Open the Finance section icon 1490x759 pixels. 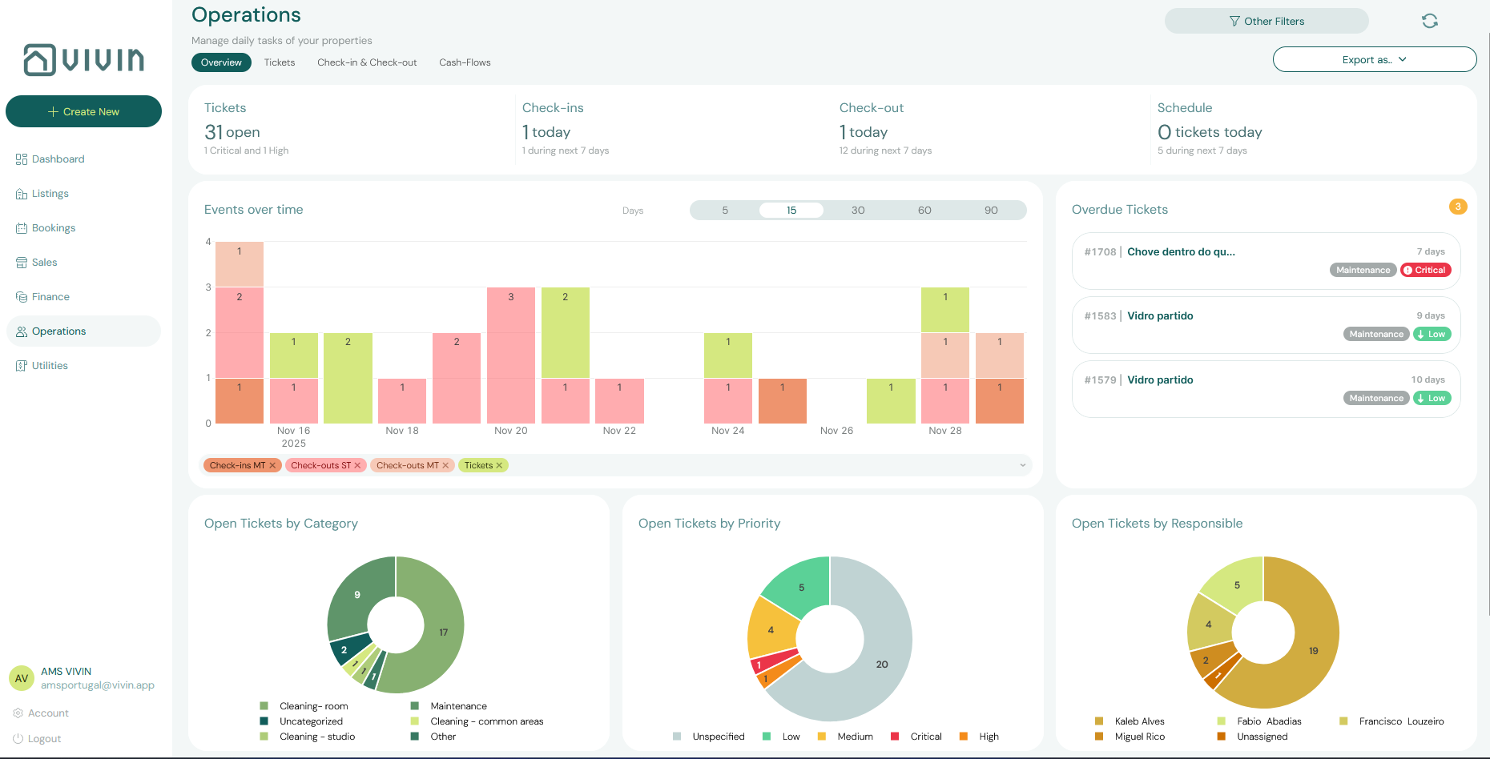(x=21, y=296)
